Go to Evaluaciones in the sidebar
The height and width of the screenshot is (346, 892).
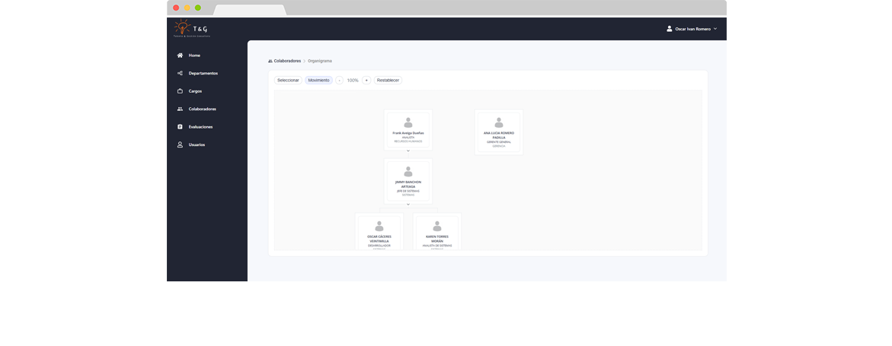[x=200, y=127]
